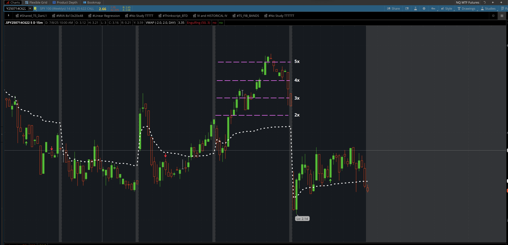Open the Studies menu

pos(488,9)
